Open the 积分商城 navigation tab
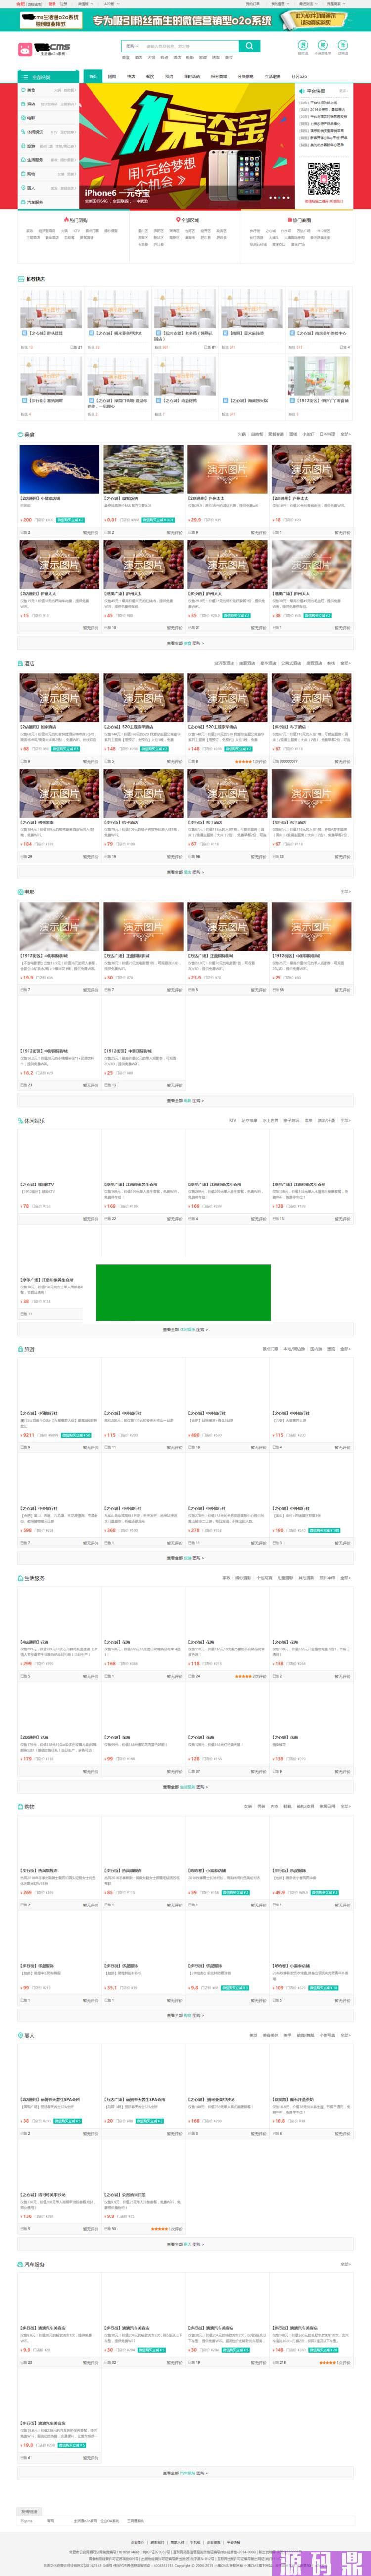This screenshot has height=2576, width=371. click(218, 76)
